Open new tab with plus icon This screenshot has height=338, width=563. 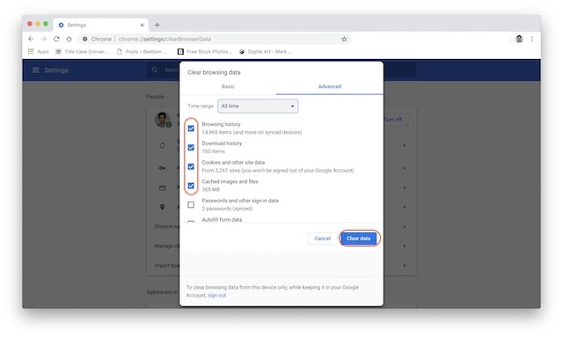(157, 25)
